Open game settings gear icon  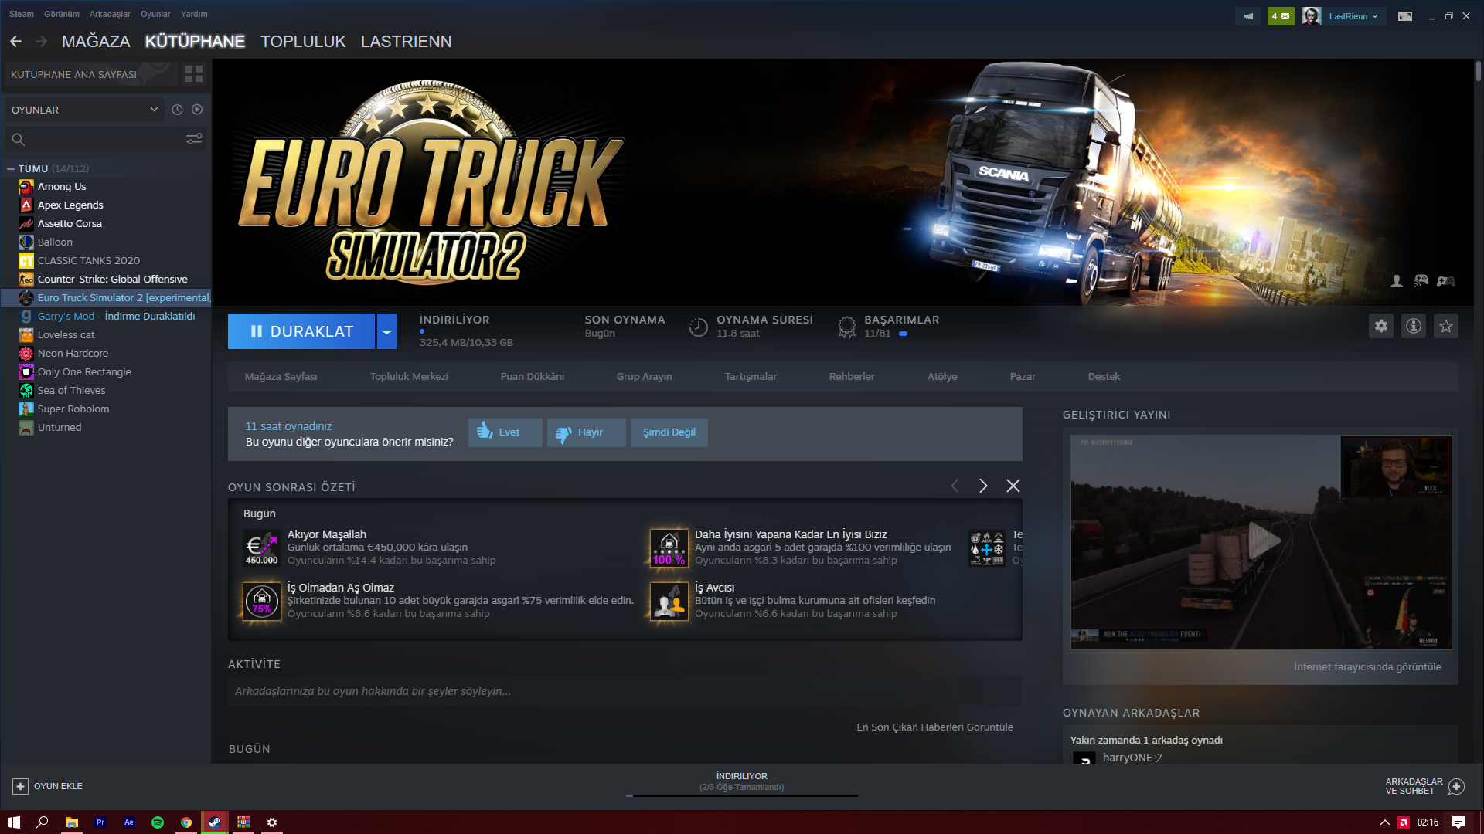tap(1381, 326)
